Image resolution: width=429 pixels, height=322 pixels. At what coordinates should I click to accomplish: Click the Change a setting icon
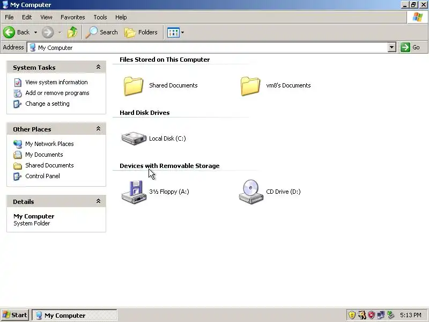18,104
